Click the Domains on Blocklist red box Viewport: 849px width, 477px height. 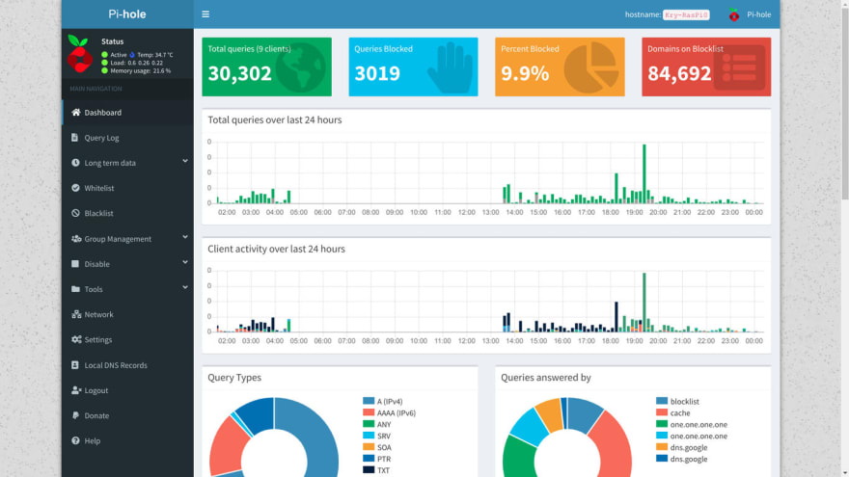tap(706, 66)
